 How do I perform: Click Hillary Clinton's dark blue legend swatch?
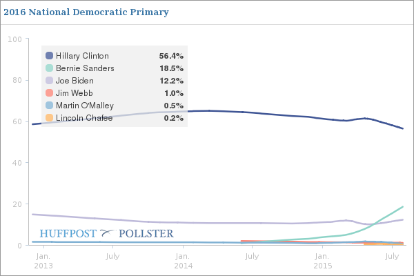pos(50,56)
